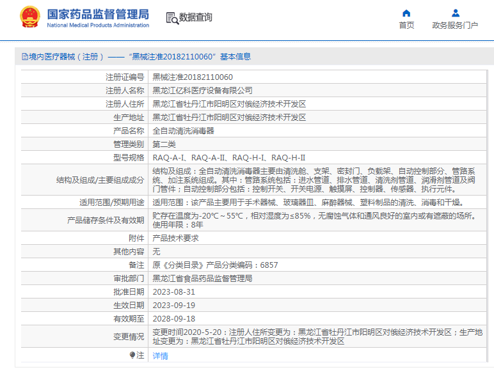The width and height of the screenshot is (494, 372).
Task: Select model spec RAQ-A-I、RAQ-A-II row value
Action: point(229,158)
